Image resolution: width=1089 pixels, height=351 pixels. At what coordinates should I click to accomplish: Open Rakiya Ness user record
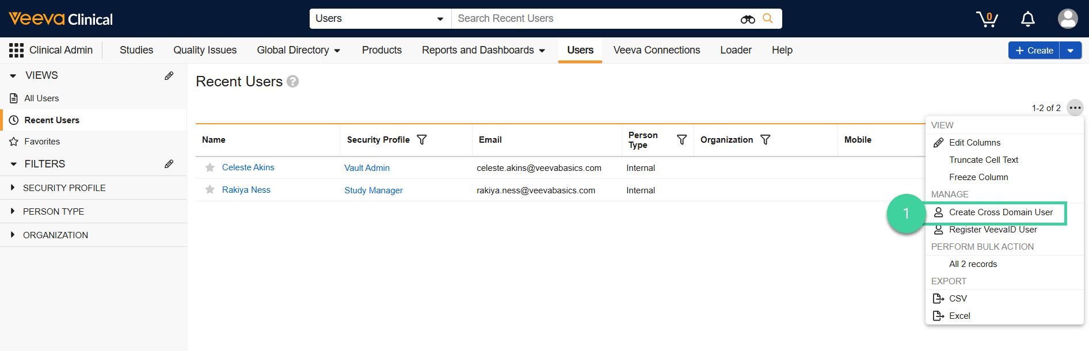coord(246,190)
